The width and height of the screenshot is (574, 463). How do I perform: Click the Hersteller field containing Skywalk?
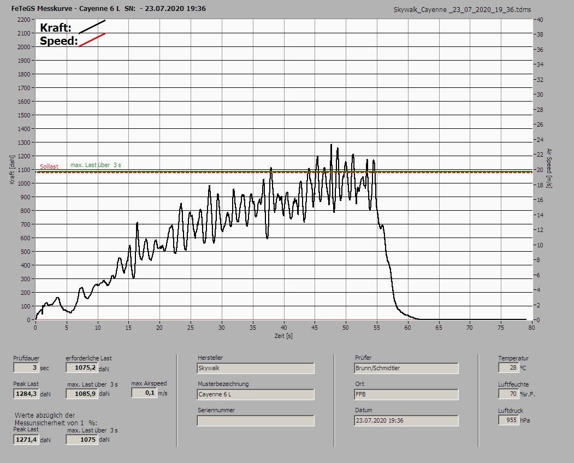[x=256, y=368]
